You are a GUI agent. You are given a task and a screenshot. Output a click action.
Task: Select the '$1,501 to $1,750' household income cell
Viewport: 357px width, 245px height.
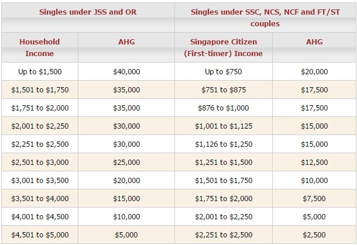tap(40, 90)
